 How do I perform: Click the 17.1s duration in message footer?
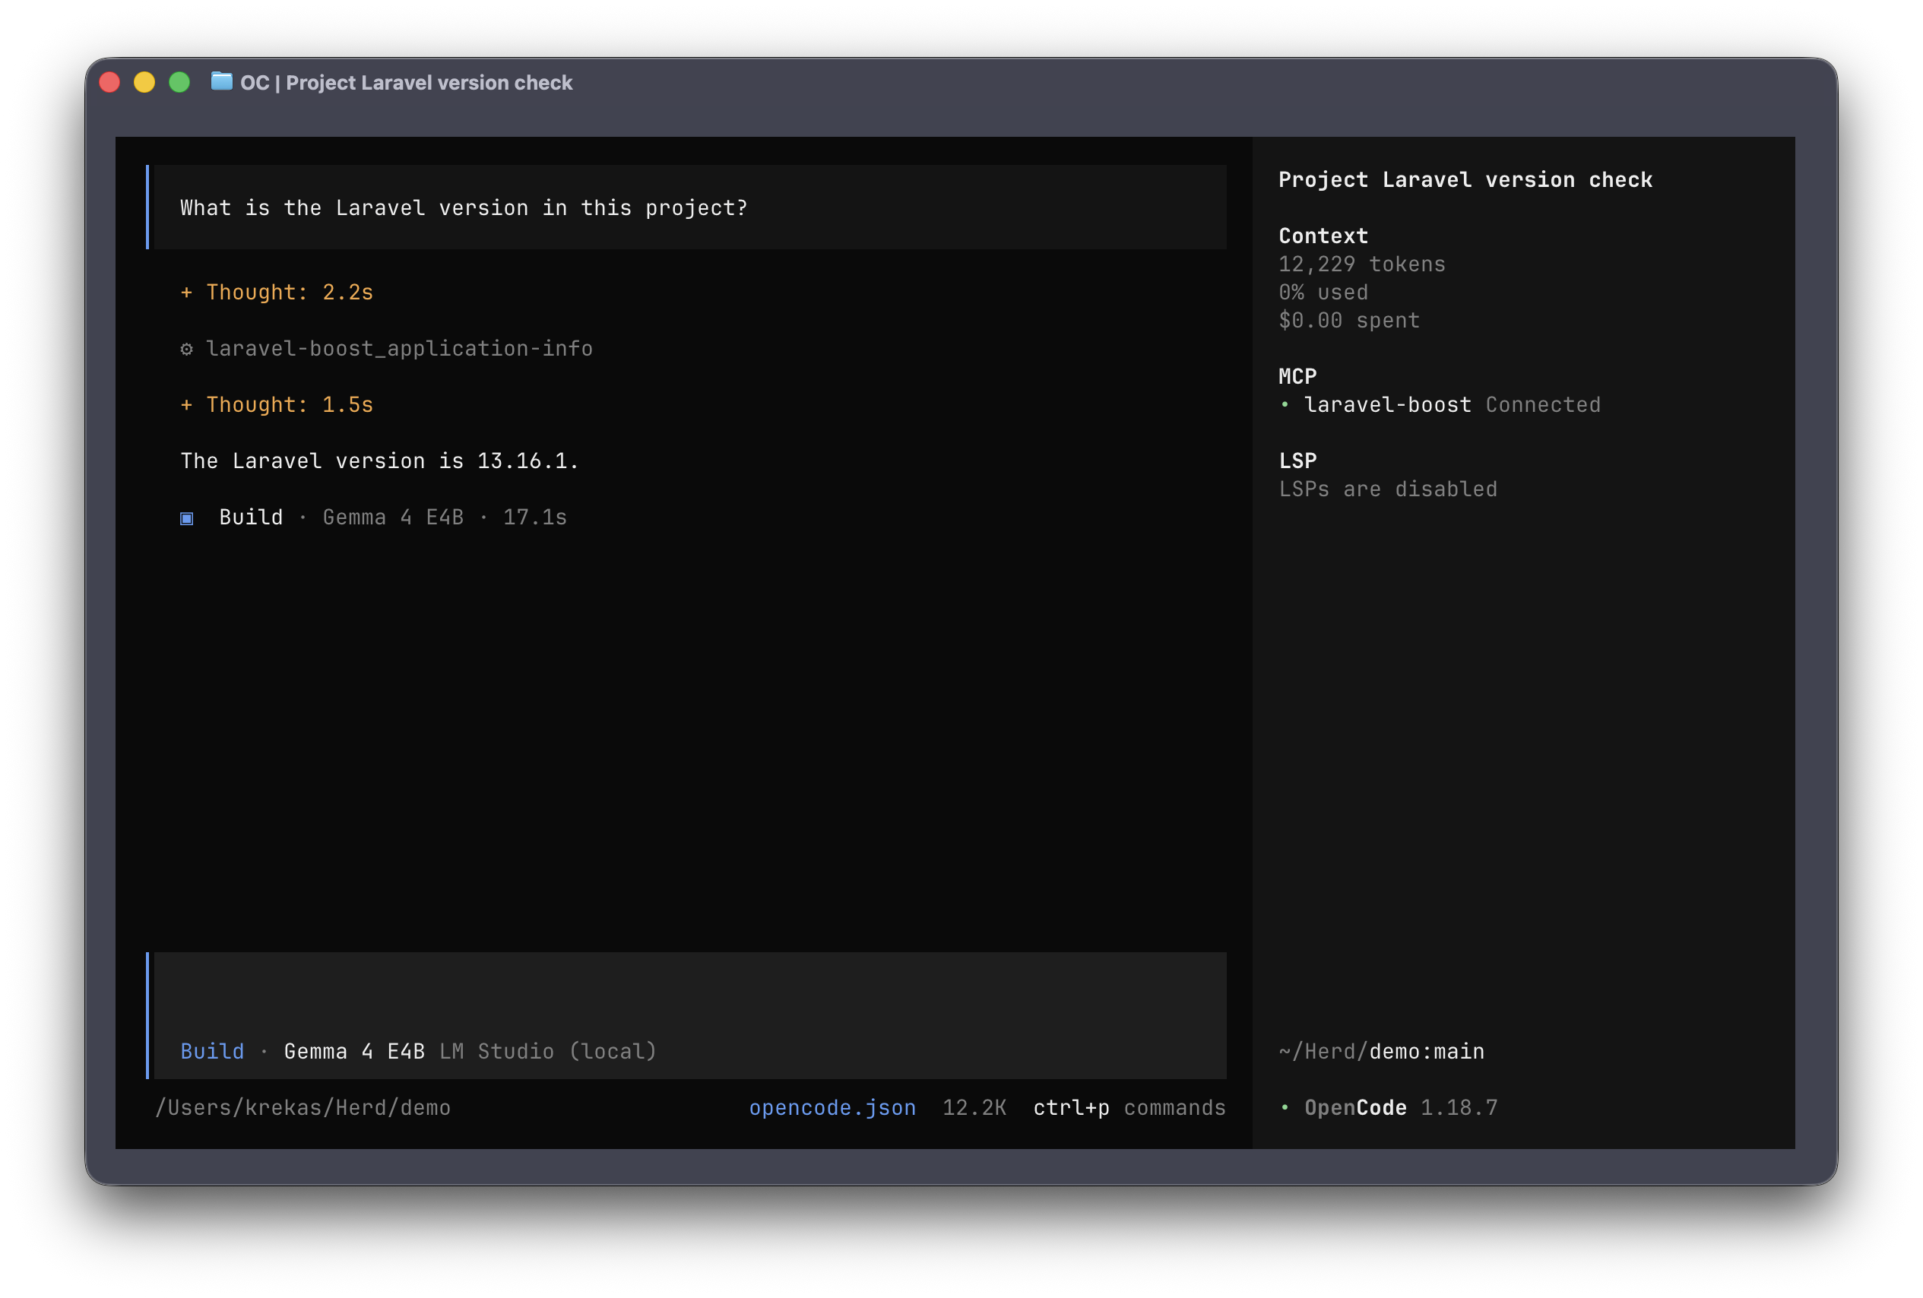(x=534, y=517)
